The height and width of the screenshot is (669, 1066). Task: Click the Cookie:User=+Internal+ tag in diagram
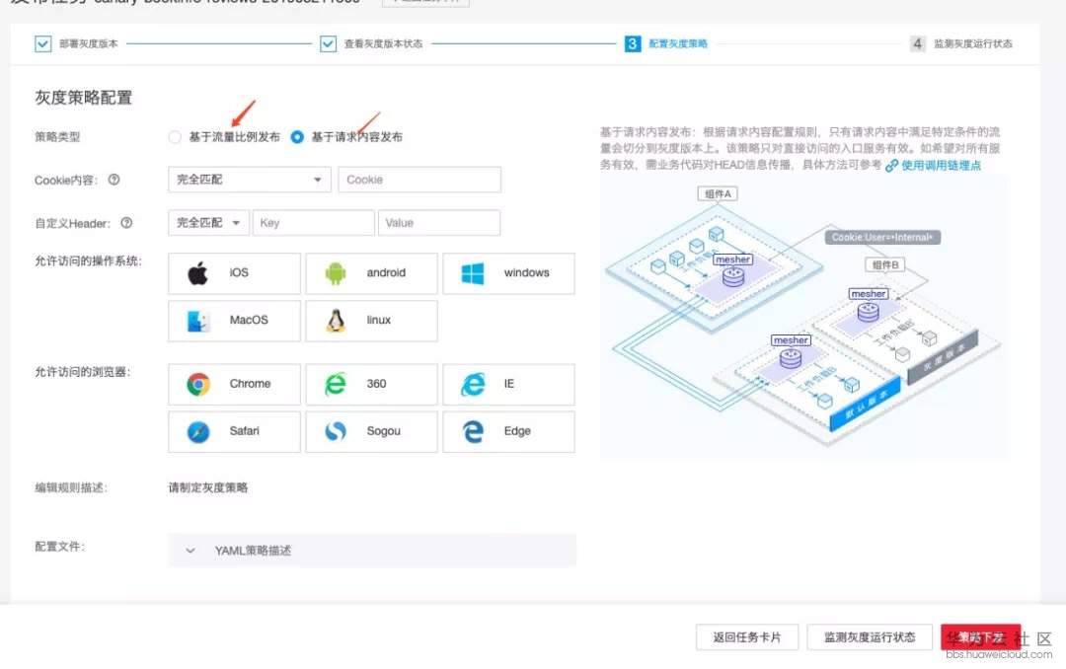882,237
